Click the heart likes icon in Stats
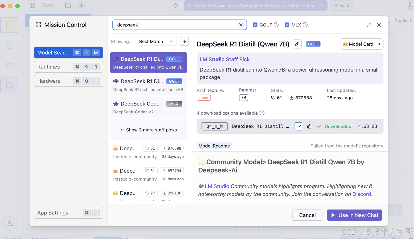Viewport: 414px width, 239px height. coord(273,98)
